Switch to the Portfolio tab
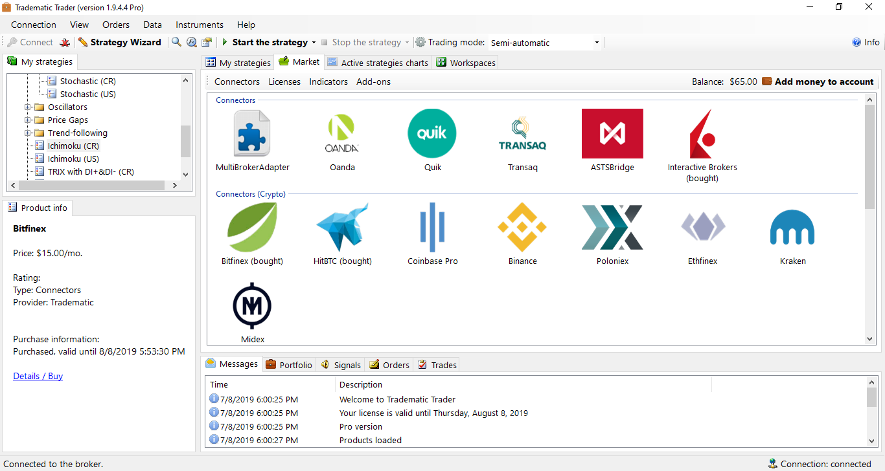Viewport: 885px width, 471px height. [x=289, y=365]
